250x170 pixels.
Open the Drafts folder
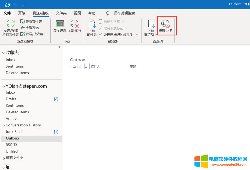tap(11, 99)
